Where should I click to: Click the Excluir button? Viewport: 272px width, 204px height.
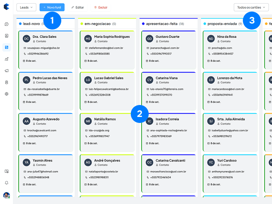coord(101,7)
